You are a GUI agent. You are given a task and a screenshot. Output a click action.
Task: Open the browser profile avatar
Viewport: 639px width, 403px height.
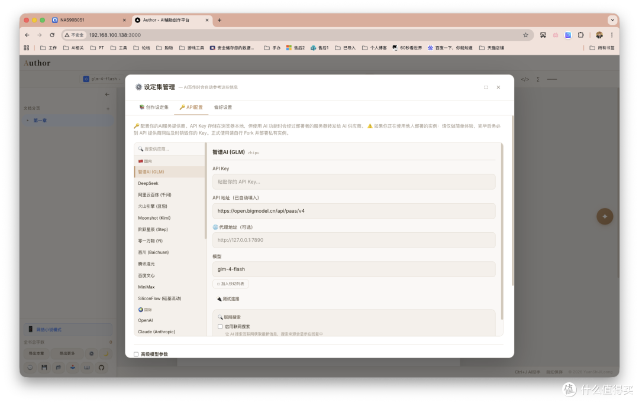(599, 35)
